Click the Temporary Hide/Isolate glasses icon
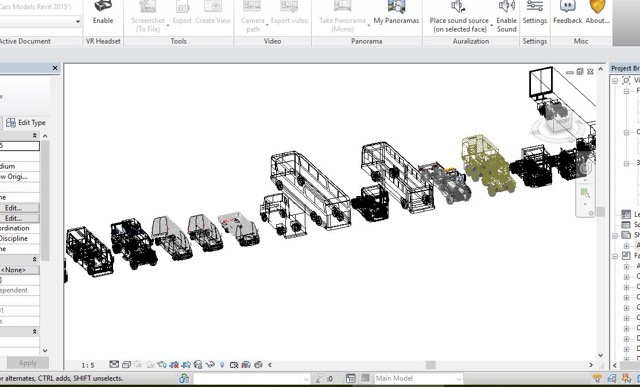 coord(210,365)
